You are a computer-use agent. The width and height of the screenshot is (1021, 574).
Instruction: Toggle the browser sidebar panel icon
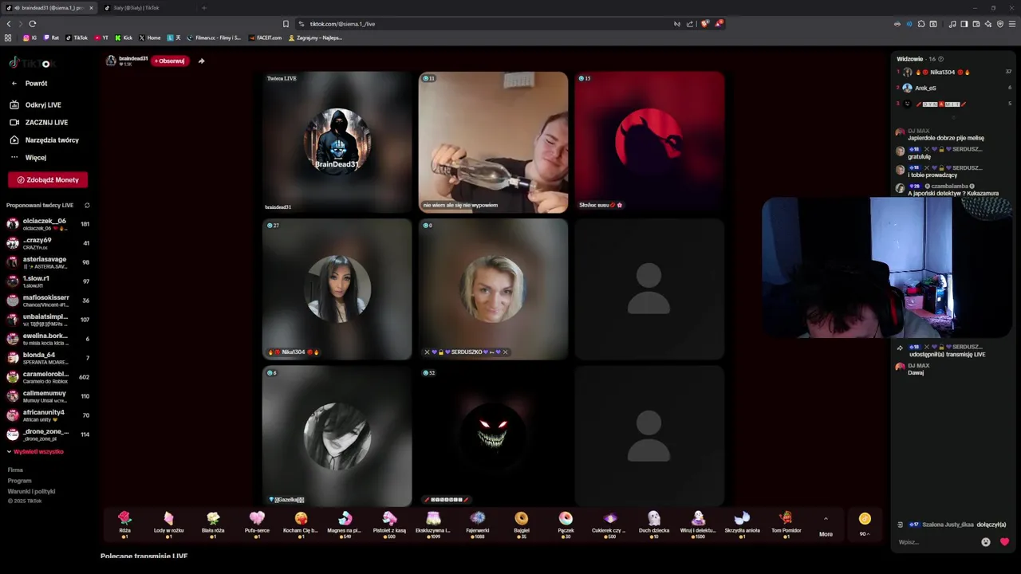click(x=964, y=24)
